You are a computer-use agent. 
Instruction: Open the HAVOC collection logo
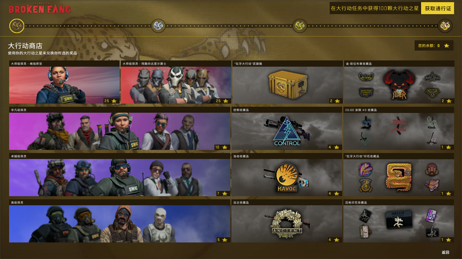(287, 177)
